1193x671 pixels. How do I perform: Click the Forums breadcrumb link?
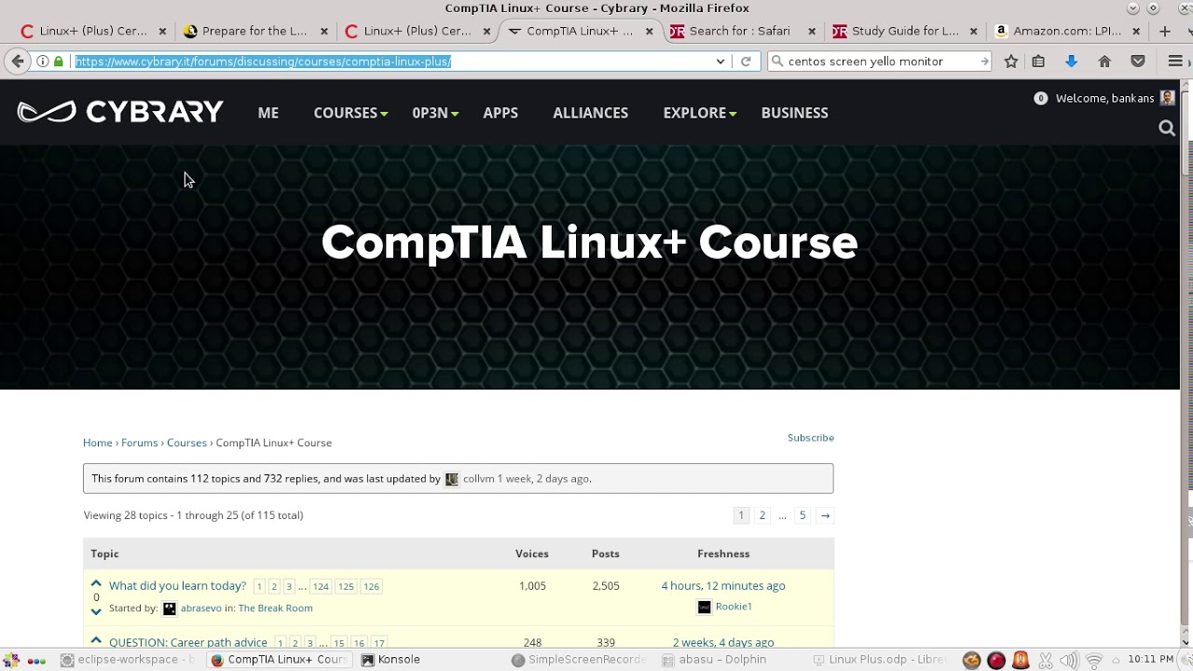pos(140,443)
